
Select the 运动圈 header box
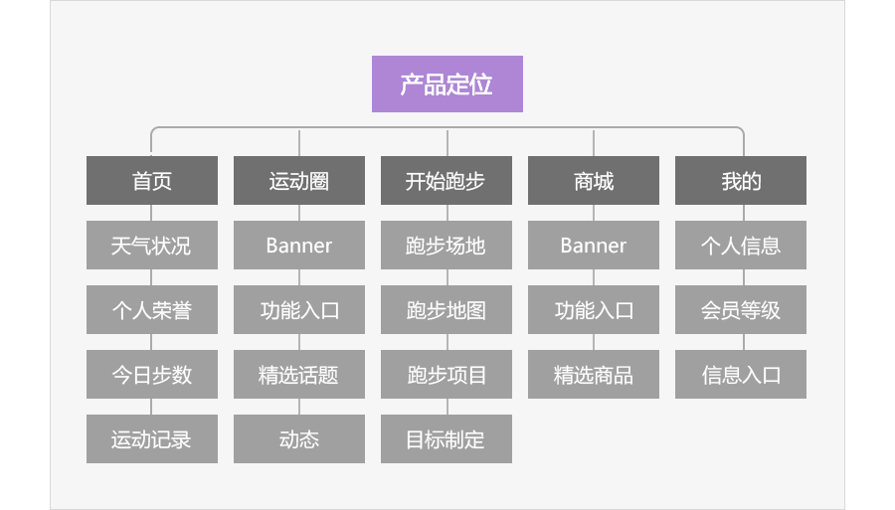pyautogui.click(x=299, y=180)
